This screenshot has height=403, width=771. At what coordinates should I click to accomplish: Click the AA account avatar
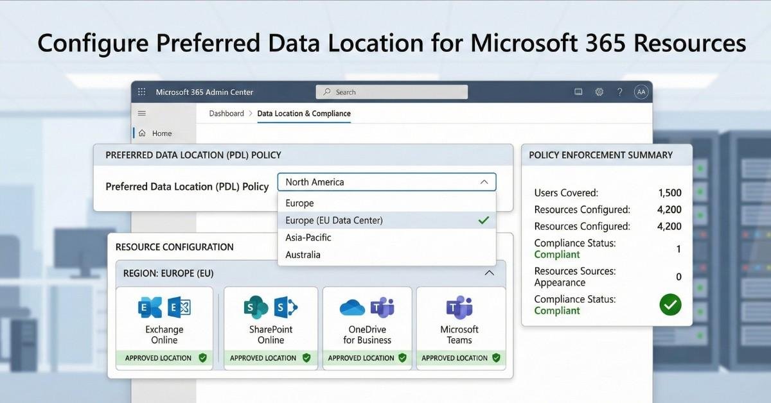[641, 92]
